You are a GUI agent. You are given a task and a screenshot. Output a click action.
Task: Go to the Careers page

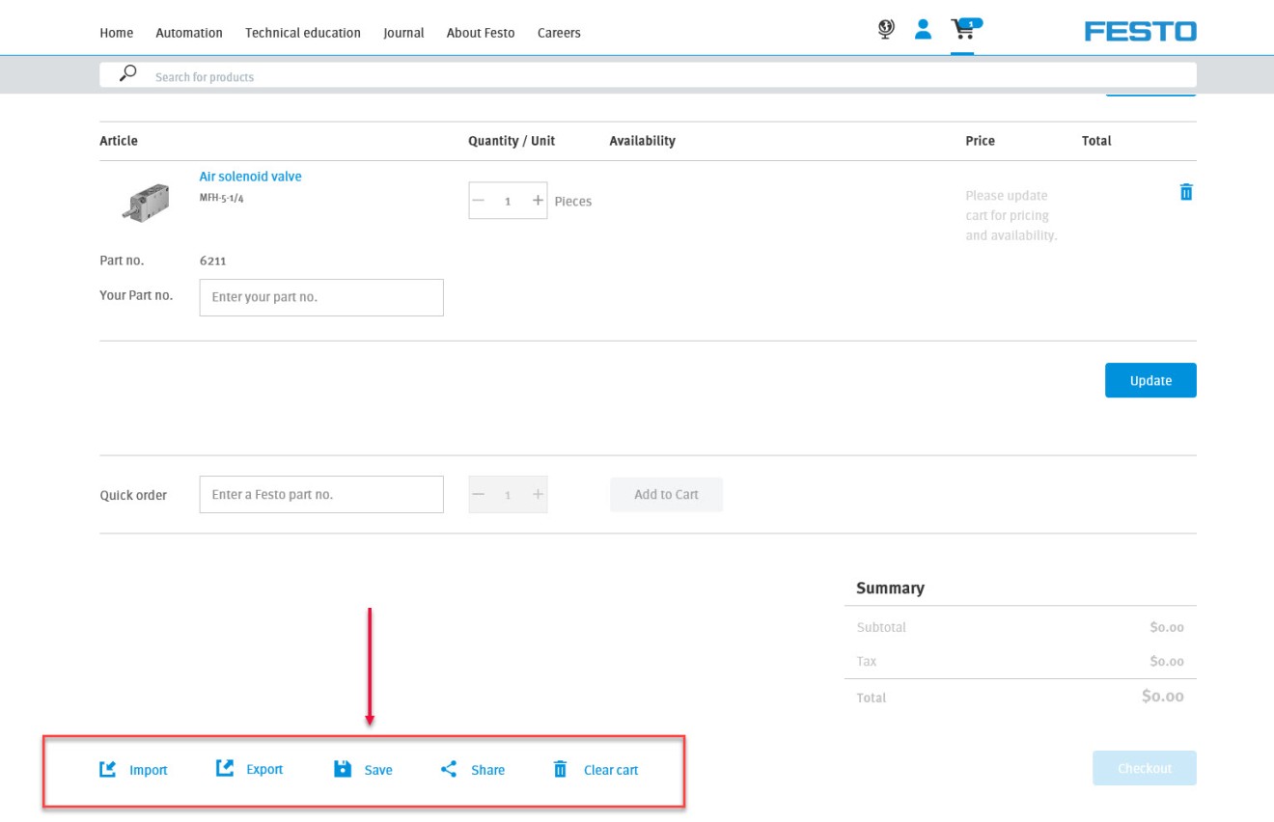[559, 33]
